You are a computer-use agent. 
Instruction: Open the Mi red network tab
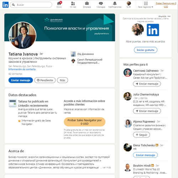click(73, 5)
